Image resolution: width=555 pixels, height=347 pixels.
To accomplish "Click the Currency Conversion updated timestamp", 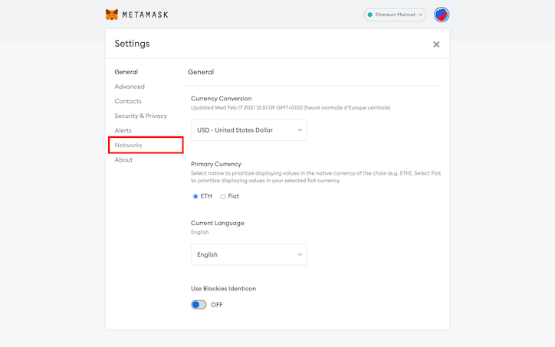I will pyautogui.click(x=291, y=107).
